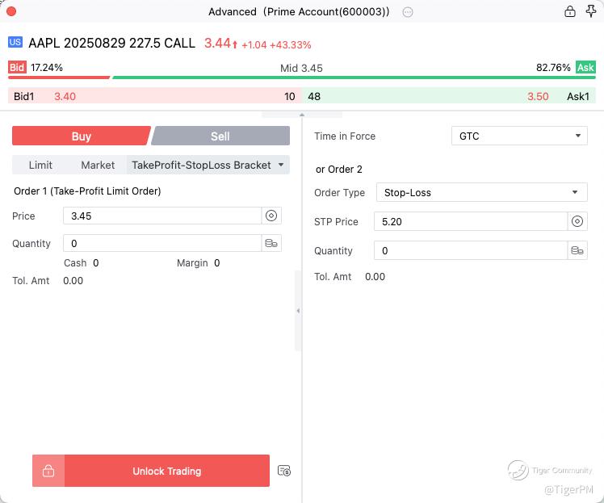
Task: Click the 17.24% bid percentage
Action: 47,67
